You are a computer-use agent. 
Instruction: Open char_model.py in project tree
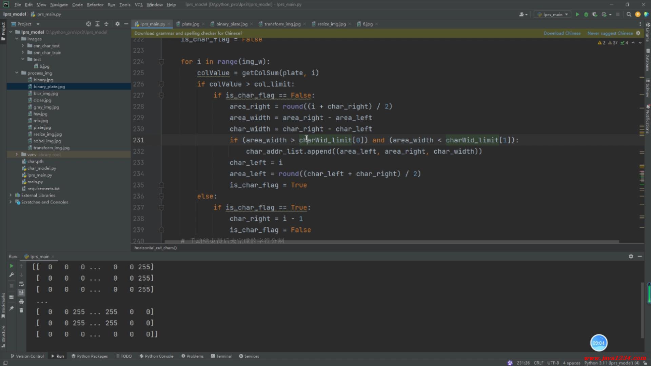click(x=41, y=168)
